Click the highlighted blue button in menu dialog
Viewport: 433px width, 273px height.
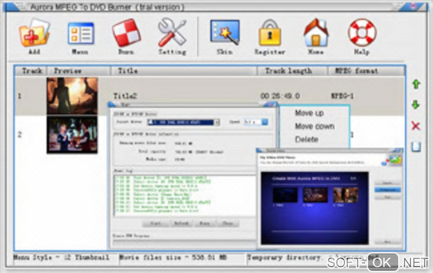[388, 190]
